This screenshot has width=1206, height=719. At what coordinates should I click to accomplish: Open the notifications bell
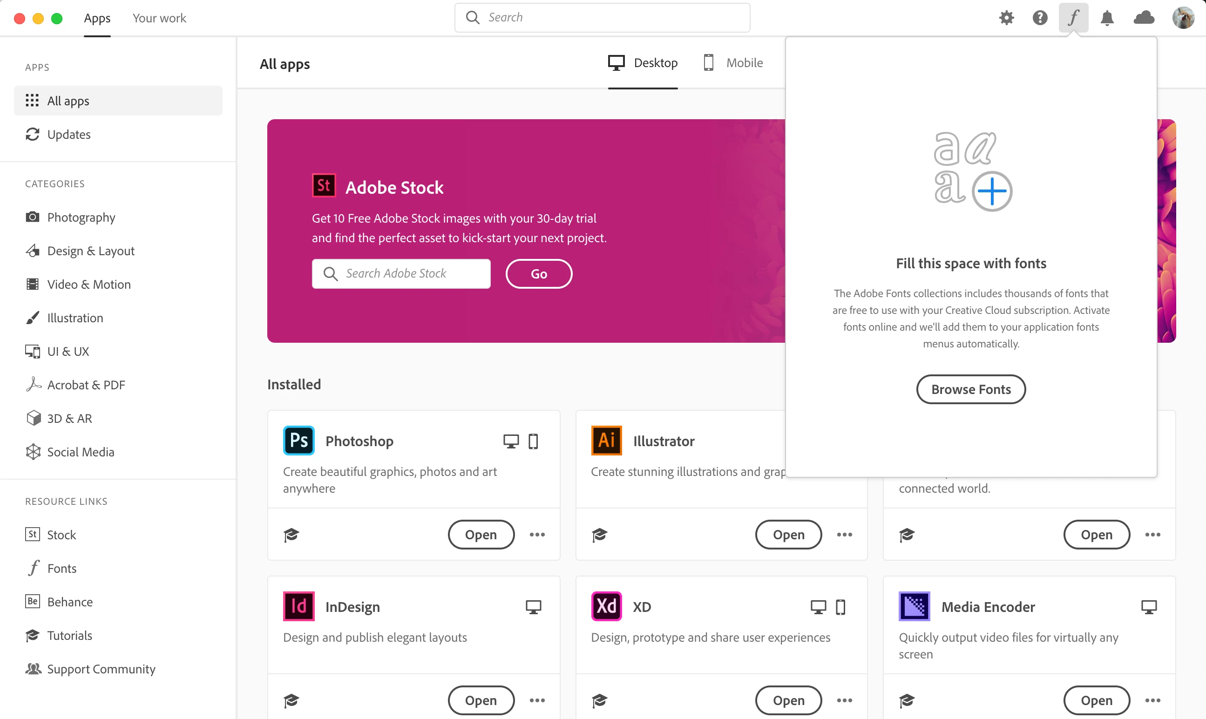(1107, 18)
